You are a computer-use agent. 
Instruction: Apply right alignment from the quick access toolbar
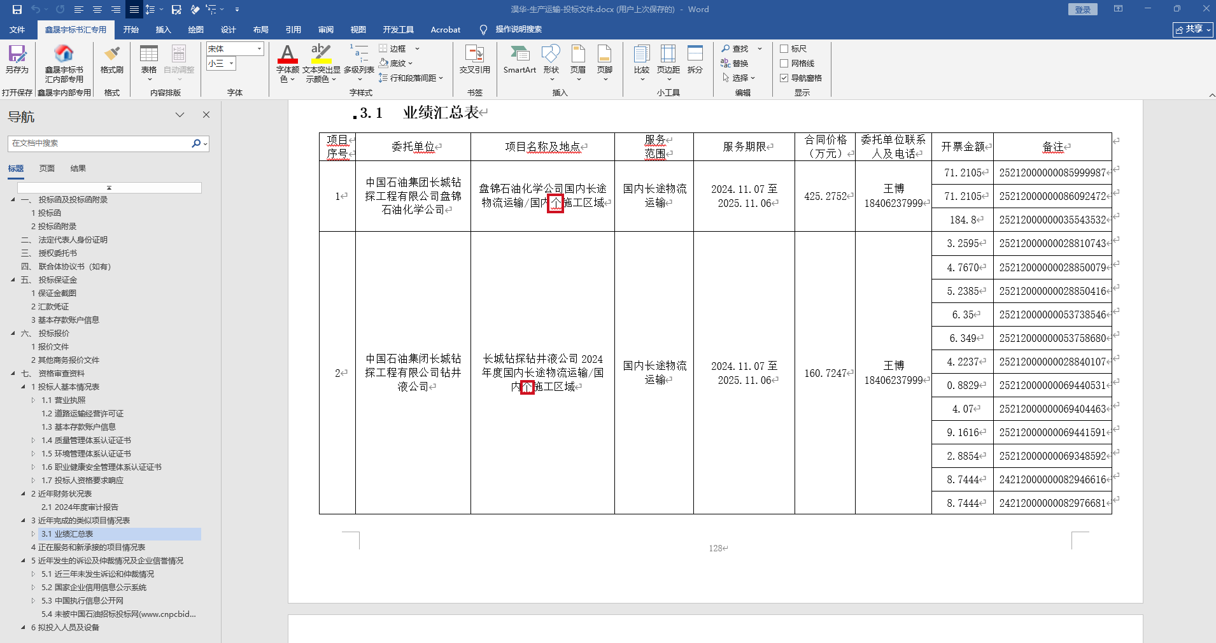pos(116,10)
